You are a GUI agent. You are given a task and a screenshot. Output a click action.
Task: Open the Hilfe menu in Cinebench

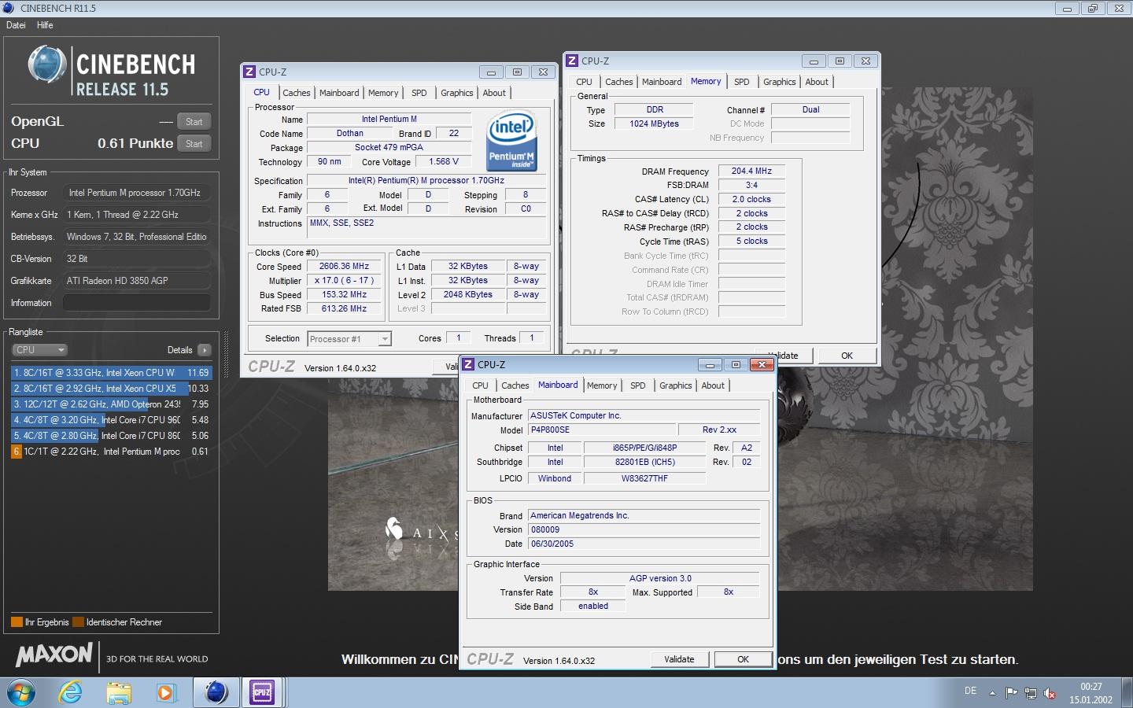point(45,25)
